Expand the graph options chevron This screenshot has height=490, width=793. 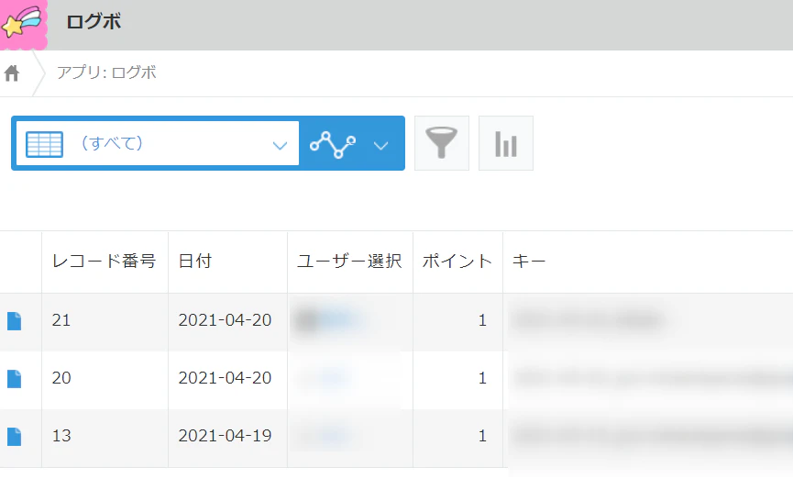click(x=380, y=146)
